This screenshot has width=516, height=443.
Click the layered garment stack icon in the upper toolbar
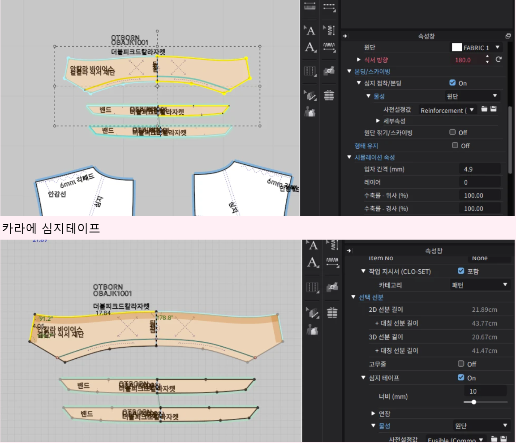[329, 95]
